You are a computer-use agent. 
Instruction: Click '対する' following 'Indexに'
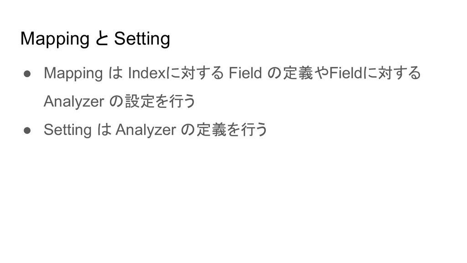(x=202, y=73)
